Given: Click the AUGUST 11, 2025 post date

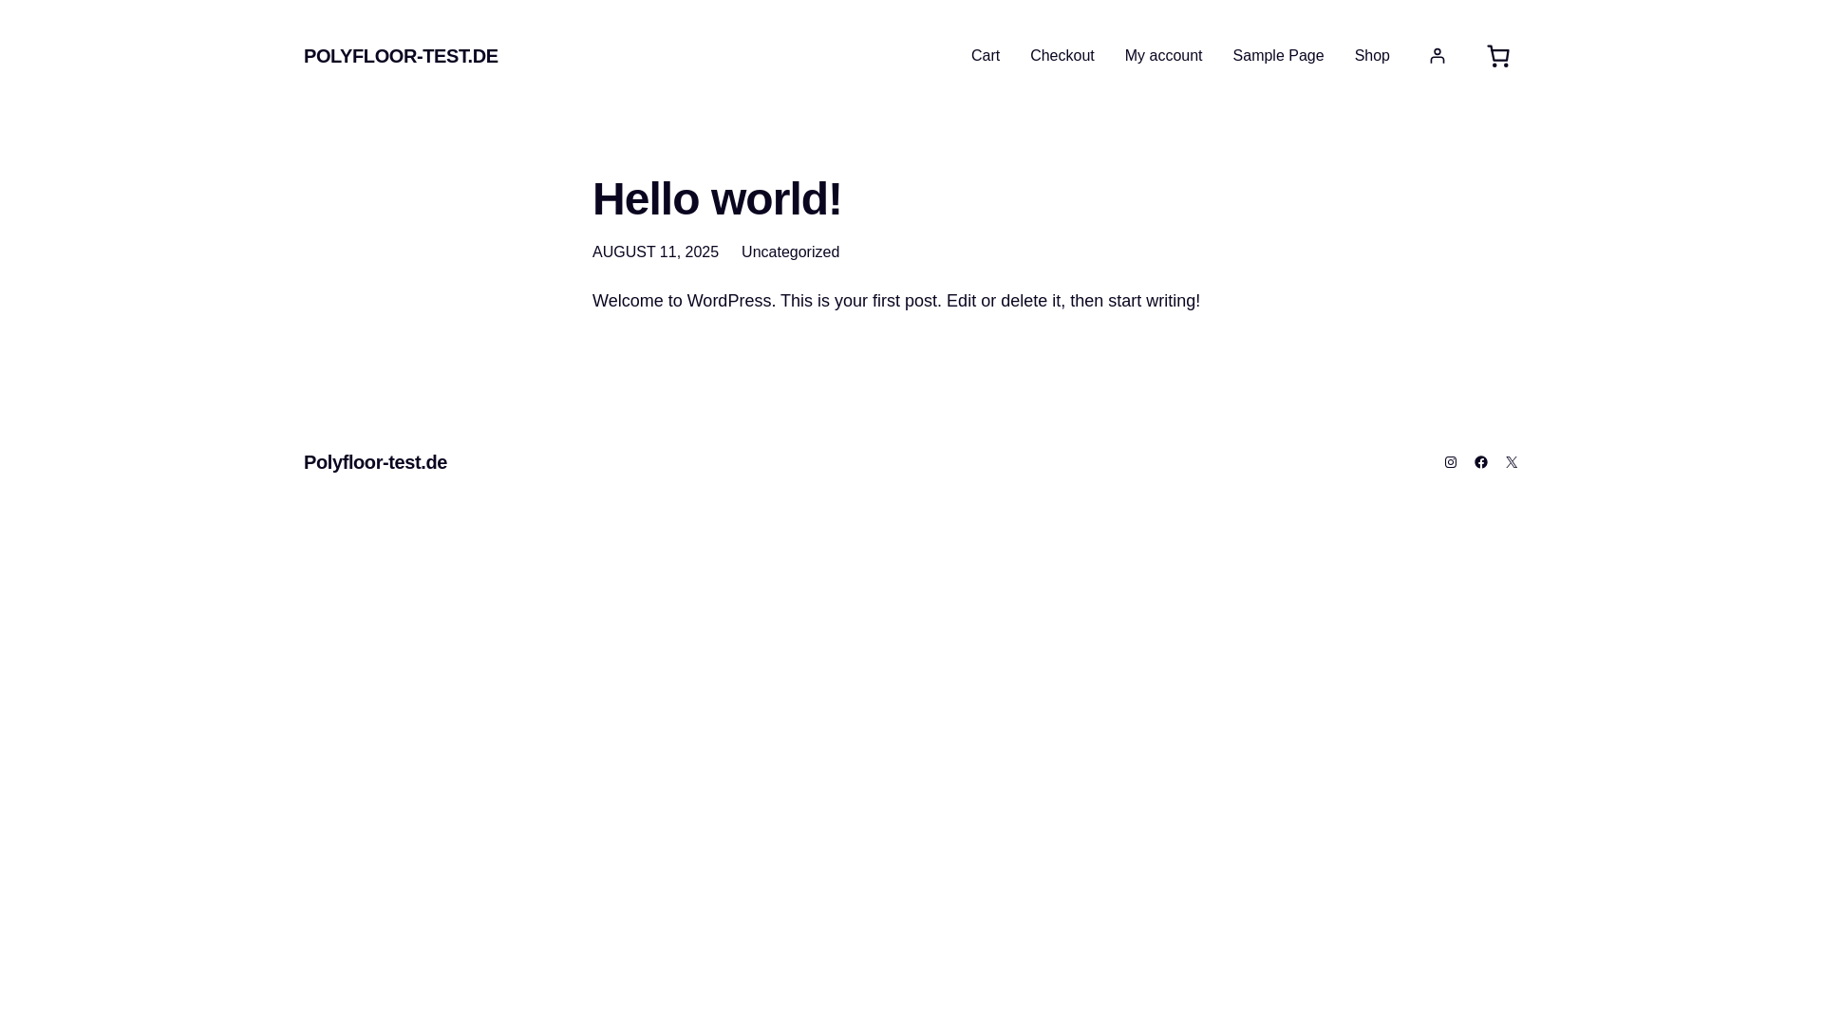Looking at the screenshot, I should tap(655, 252).
